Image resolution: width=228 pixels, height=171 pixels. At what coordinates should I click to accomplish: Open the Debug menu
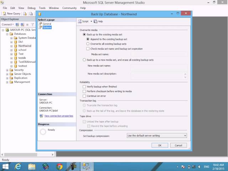(x=31, y=8)
